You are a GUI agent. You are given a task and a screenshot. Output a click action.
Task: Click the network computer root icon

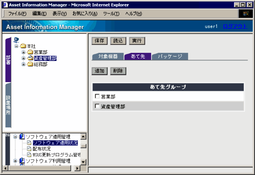(16, 40)
